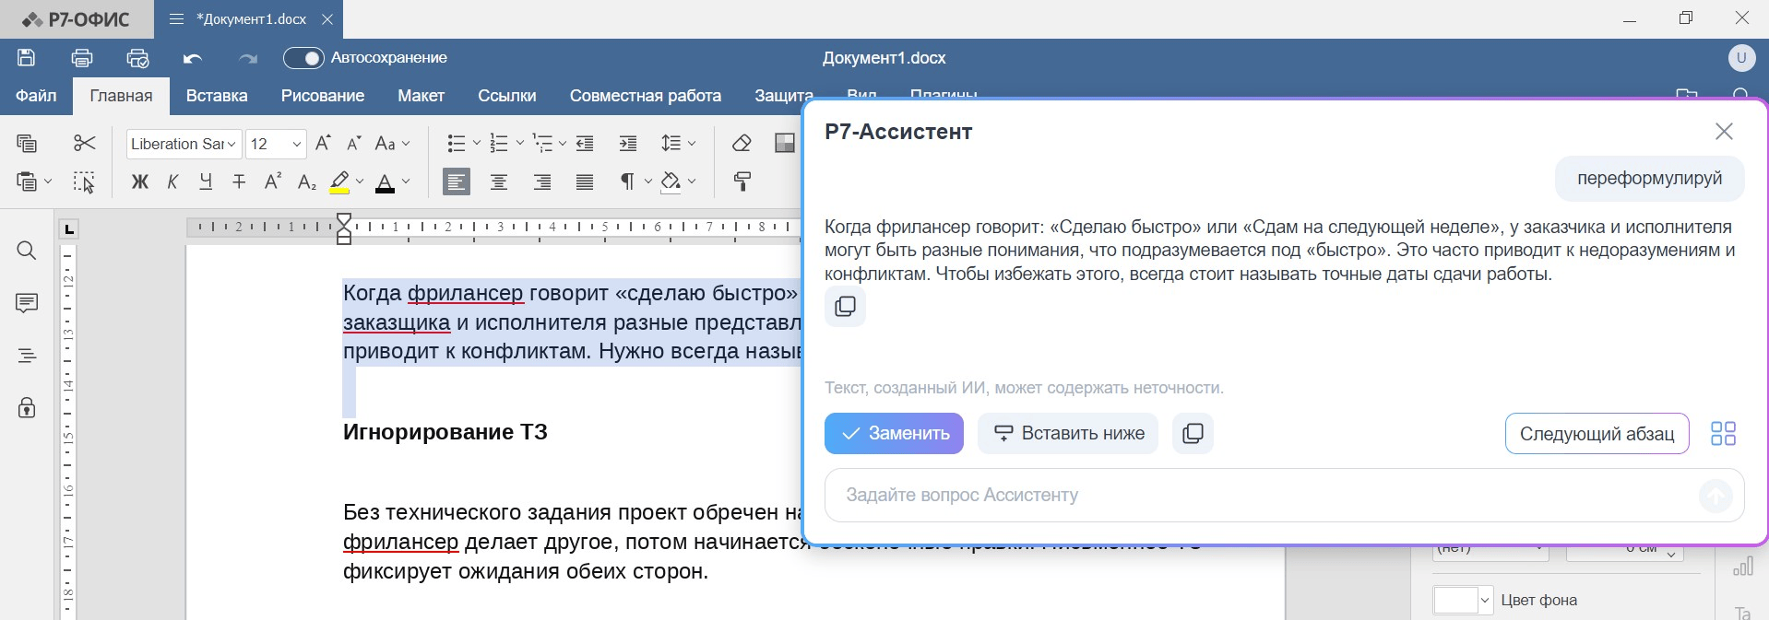1769x620 pixels.
Task: Apply black font color
Action: [x=385, y=181]
